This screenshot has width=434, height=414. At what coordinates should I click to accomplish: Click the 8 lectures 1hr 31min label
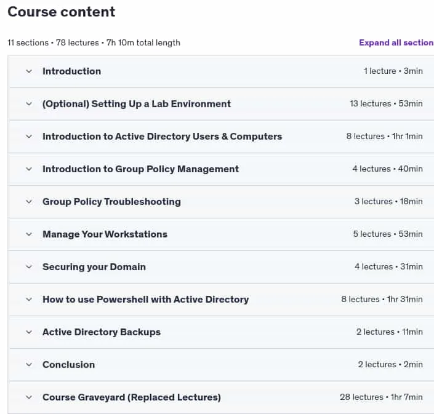pyautogui.click(x=382, y=299)
